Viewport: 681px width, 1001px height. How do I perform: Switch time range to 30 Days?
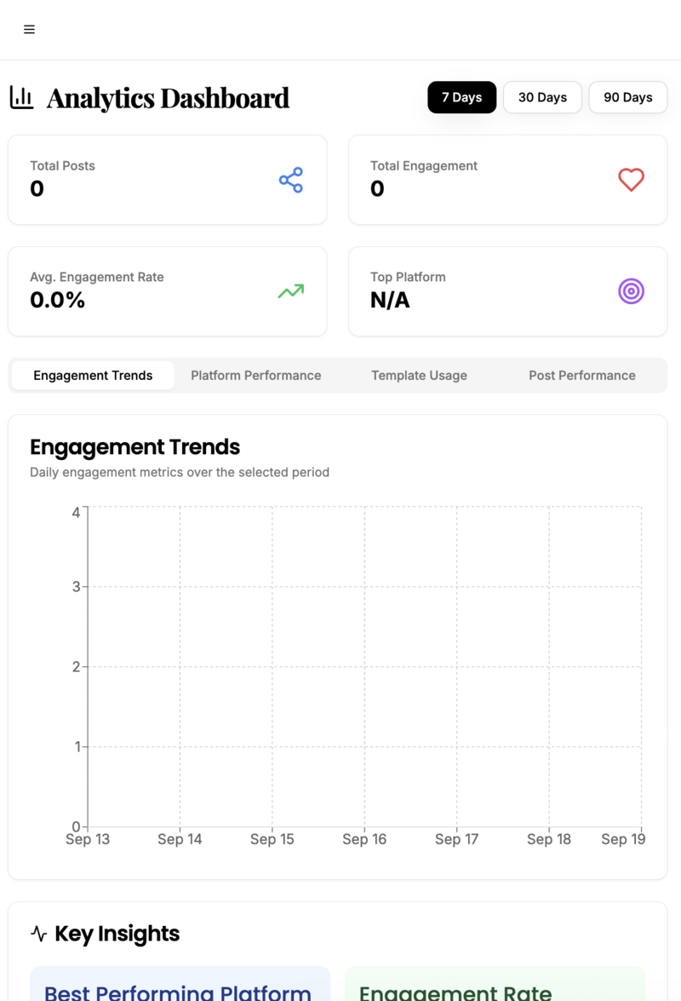[x=542, y=97]
